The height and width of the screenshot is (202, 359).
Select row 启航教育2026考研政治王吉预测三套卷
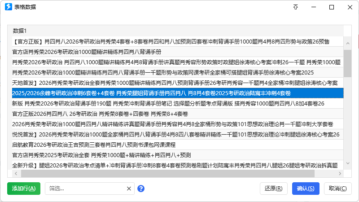pos(178,145)
